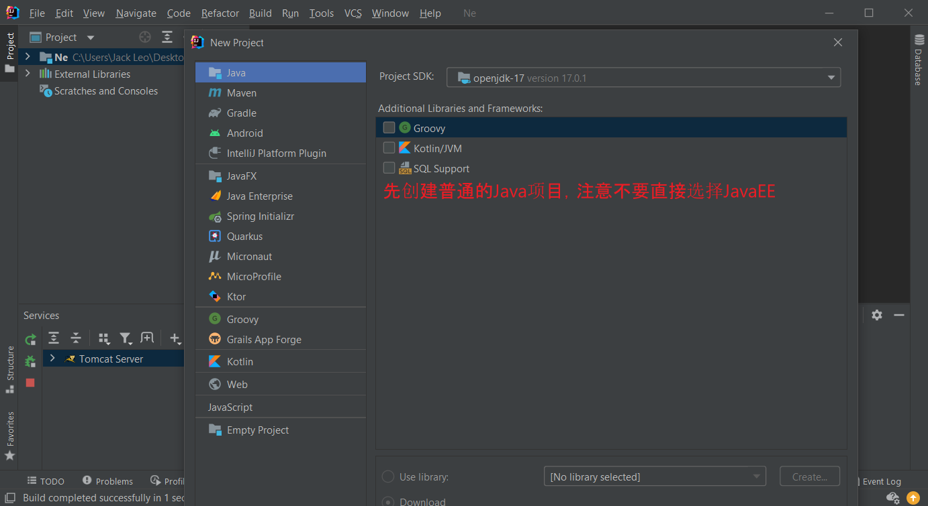Enable the Groovy library checkbox

(x=389, y=127)
